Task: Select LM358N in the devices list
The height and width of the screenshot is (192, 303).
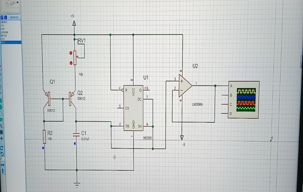Action: point(11,32)
